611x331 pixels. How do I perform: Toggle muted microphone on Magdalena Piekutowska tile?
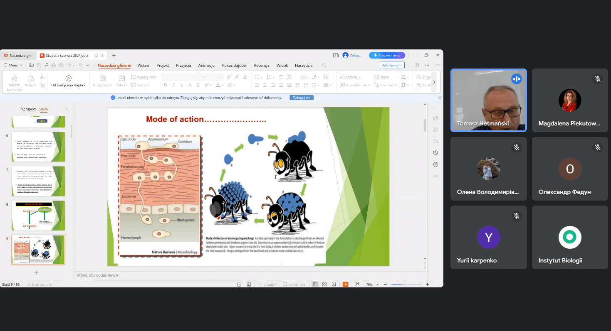[x=598, y=78]
